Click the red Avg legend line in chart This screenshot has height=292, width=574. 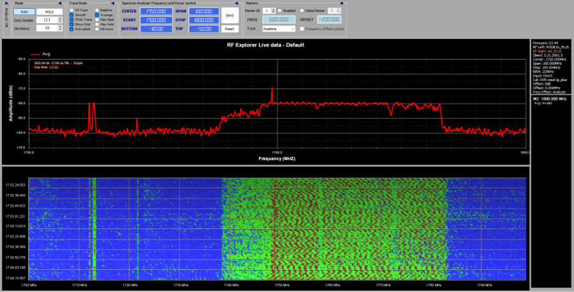pos(34,54)
